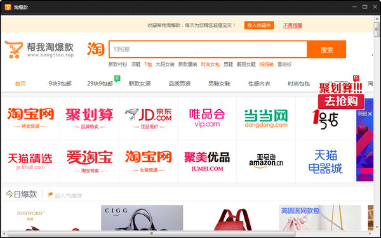Viewport: 381px width, 238px height.
Task: Click the 大码女装 keyword link
Action: coord(165,64)
